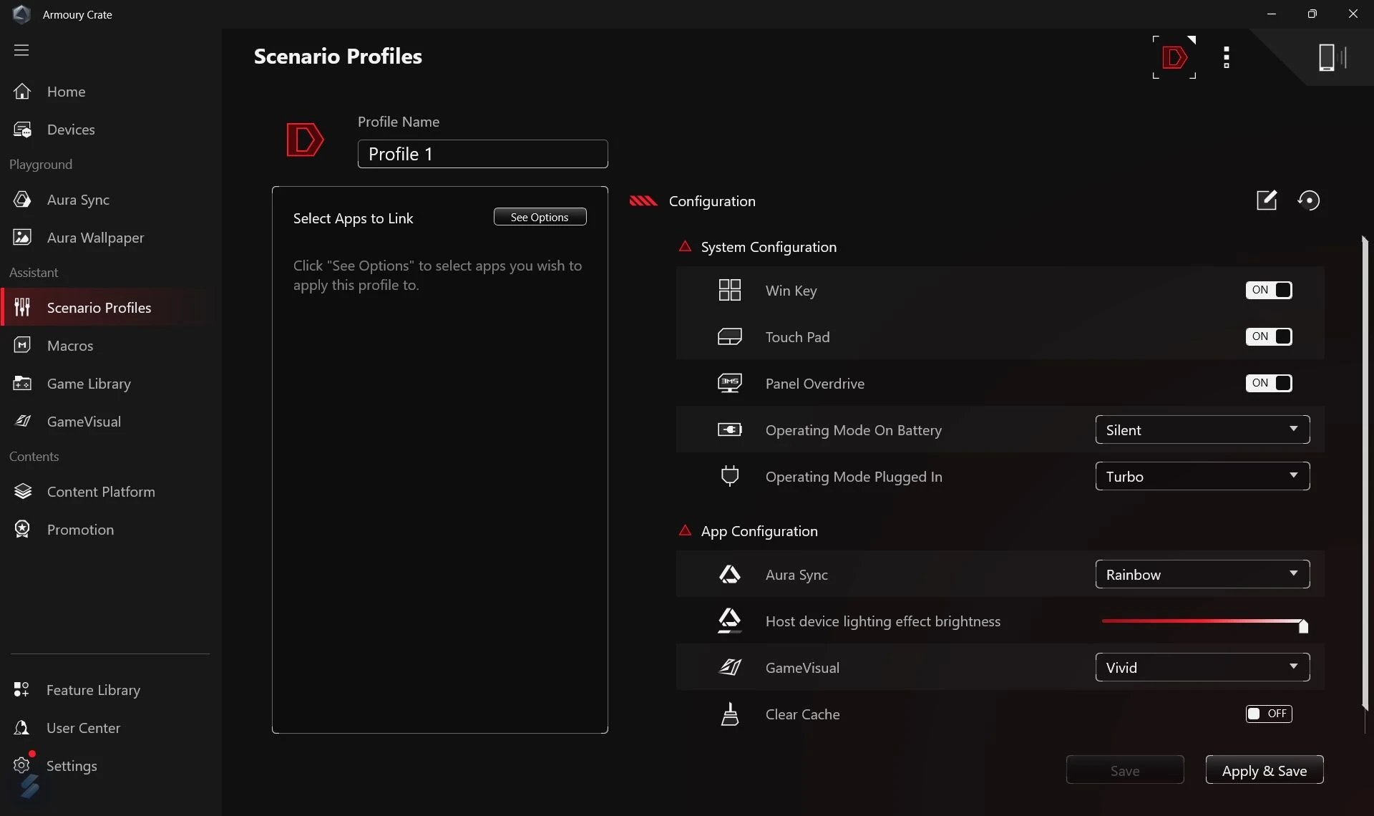
Task: Click the red profile D icon at the top right
Action: [x=1174, y=57]
